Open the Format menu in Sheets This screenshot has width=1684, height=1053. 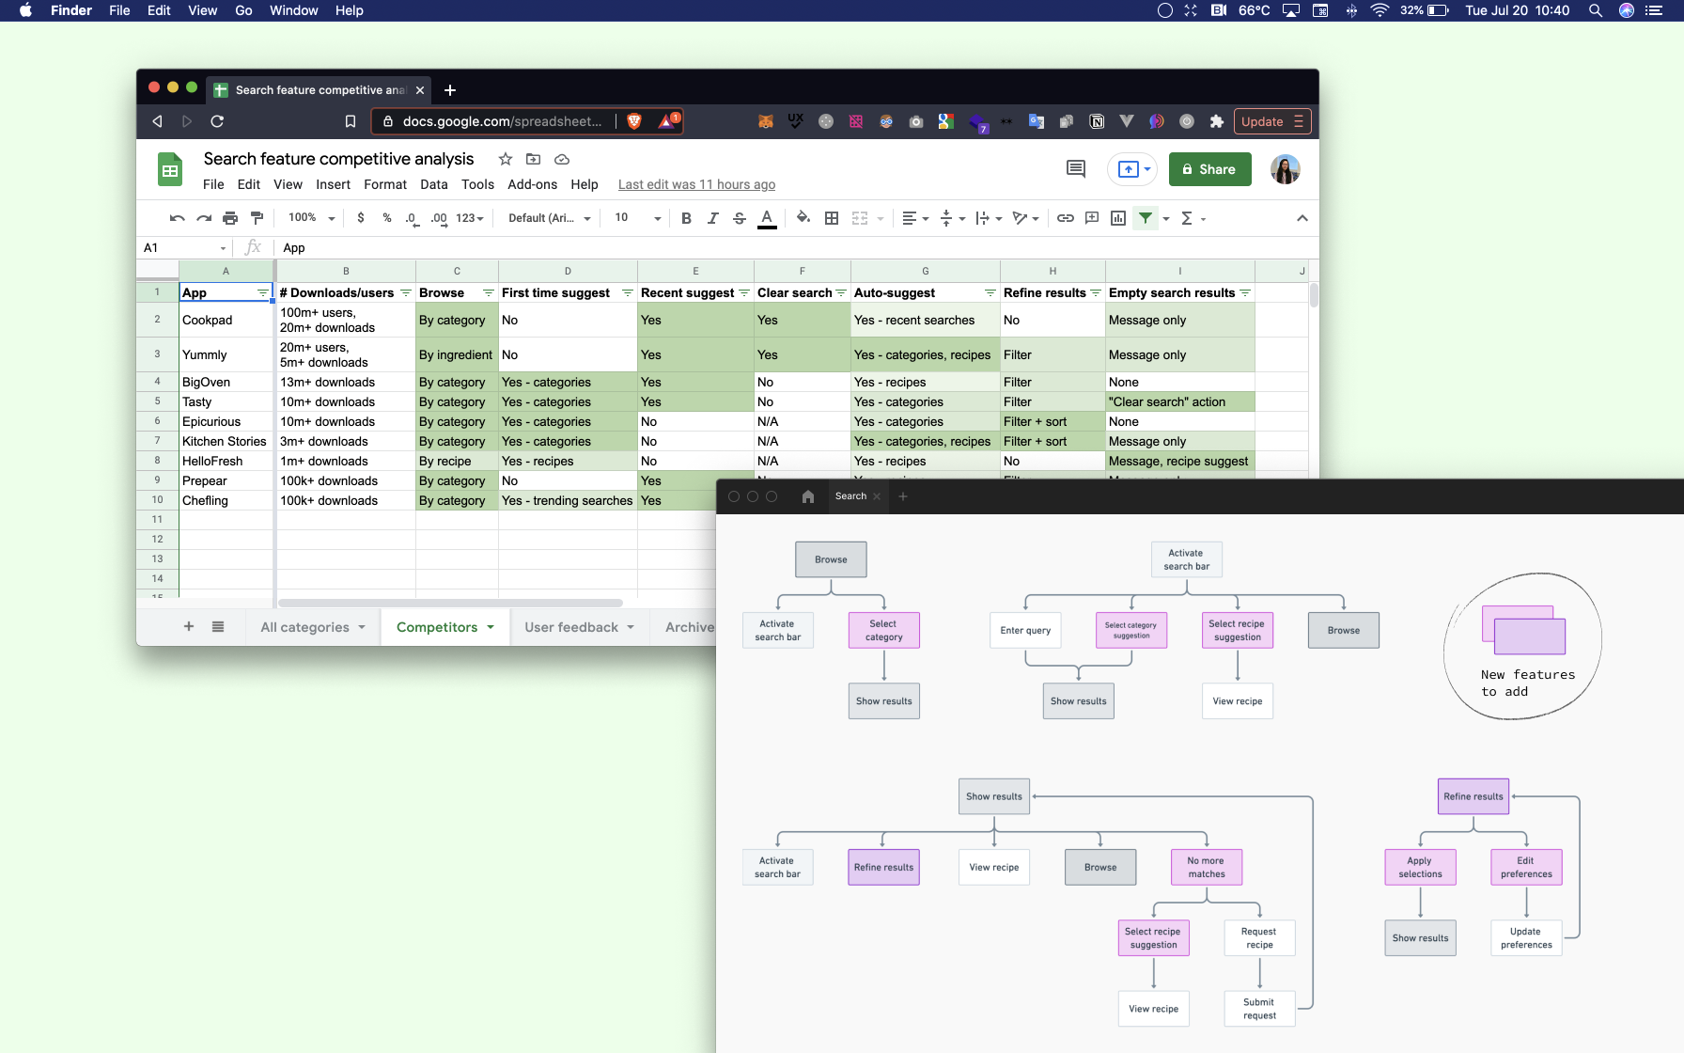(385, 184)
